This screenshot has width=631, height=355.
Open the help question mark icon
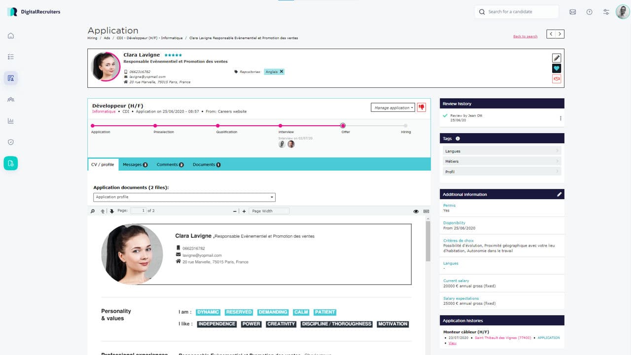pos(590,12)
